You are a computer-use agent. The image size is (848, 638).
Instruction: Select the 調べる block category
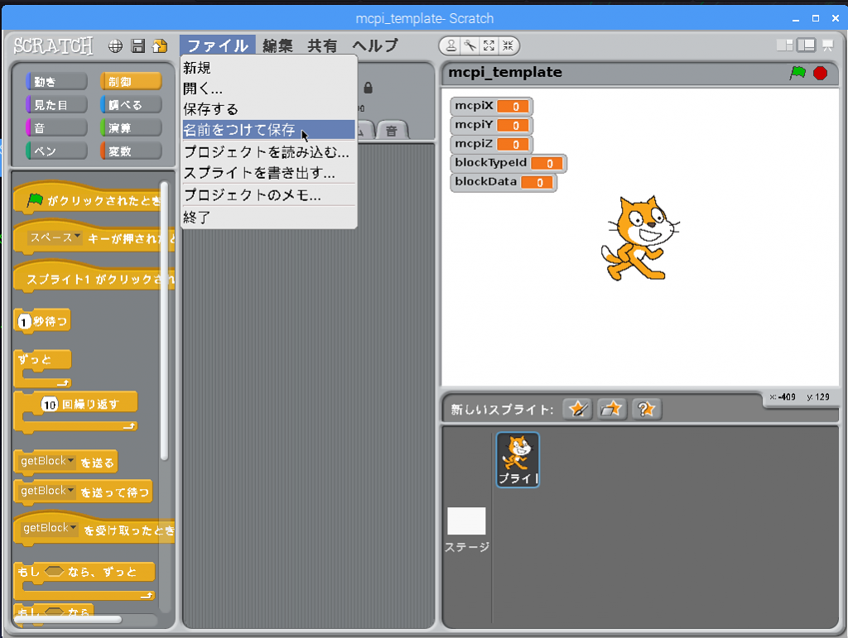pyautogui.click(x=131, y=105)
